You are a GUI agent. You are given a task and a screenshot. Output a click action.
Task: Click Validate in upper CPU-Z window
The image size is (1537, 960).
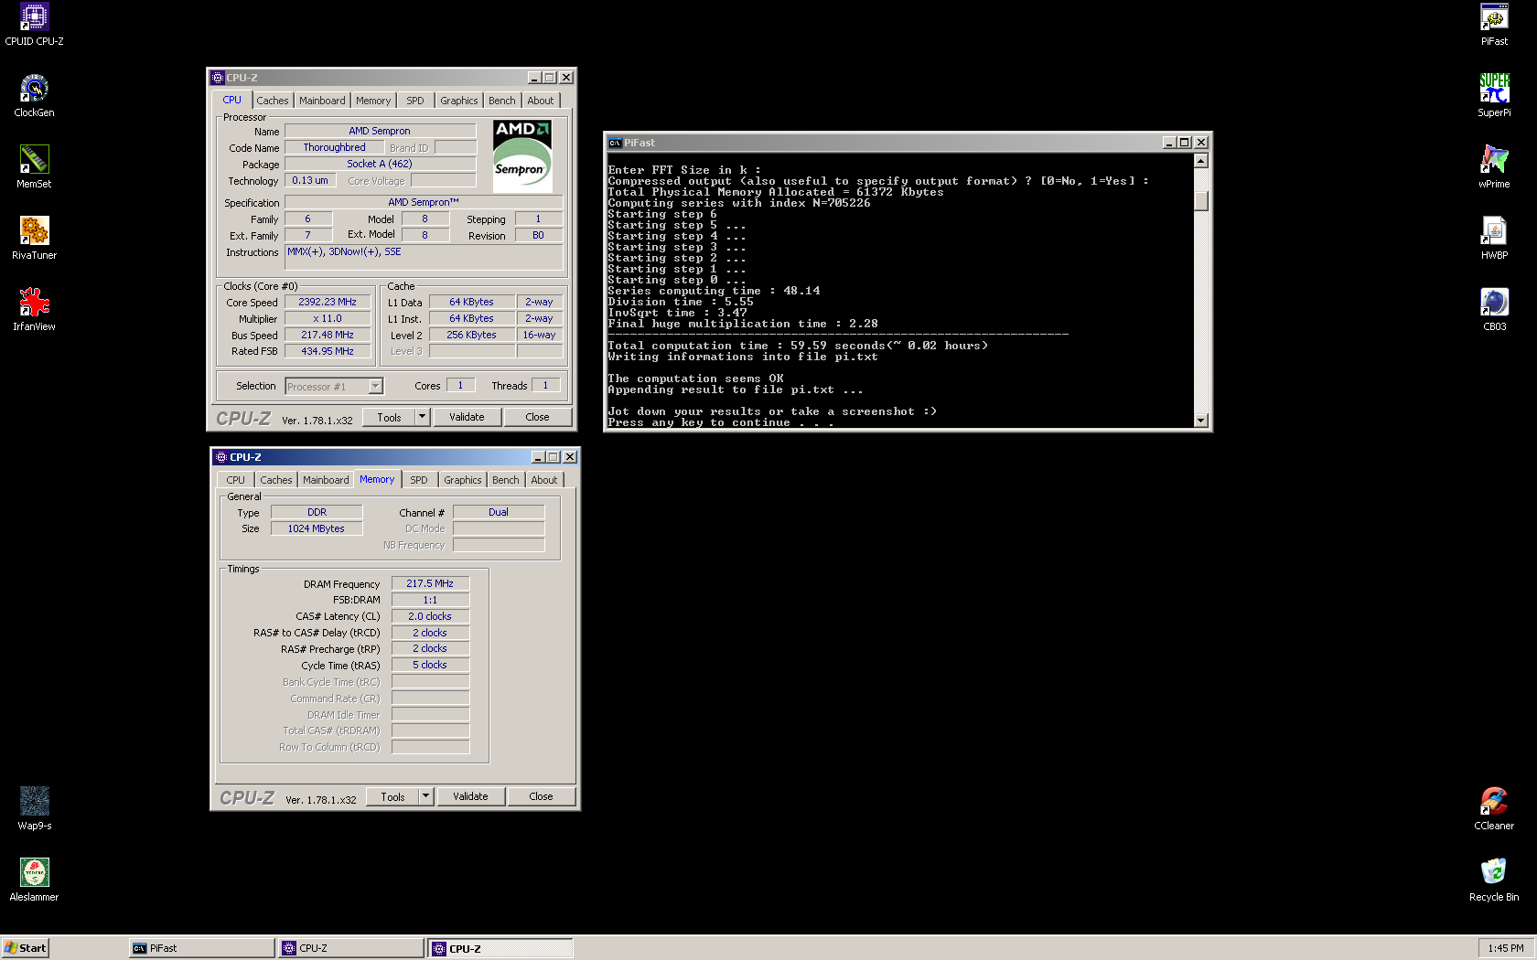tap(467, 417)
